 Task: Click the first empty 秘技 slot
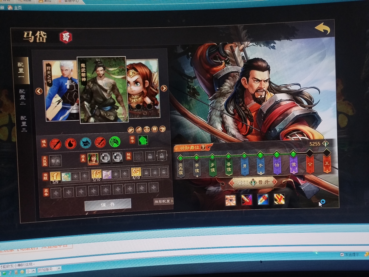(138, 156)
